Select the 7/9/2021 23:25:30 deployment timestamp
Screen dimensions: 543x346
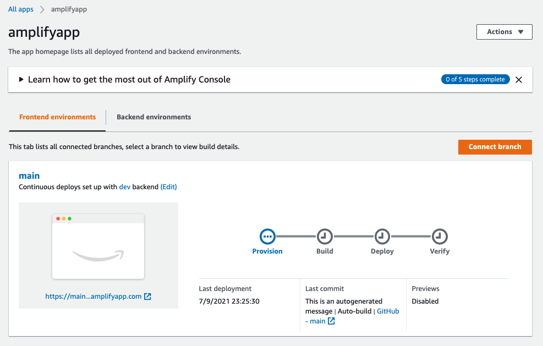pos(229,301)
